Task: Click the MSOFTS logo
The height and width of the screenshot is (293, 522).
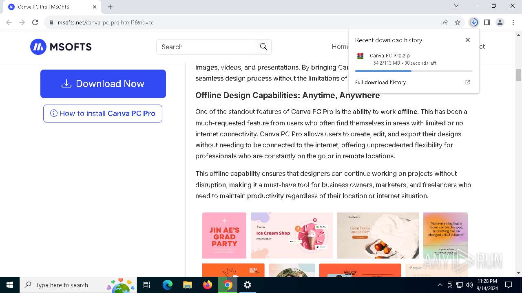Action: (x=61, y=47)
